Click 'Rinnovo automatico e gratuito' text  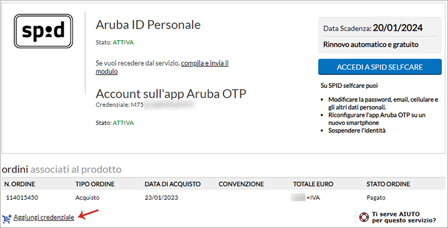tap(371, 45)
